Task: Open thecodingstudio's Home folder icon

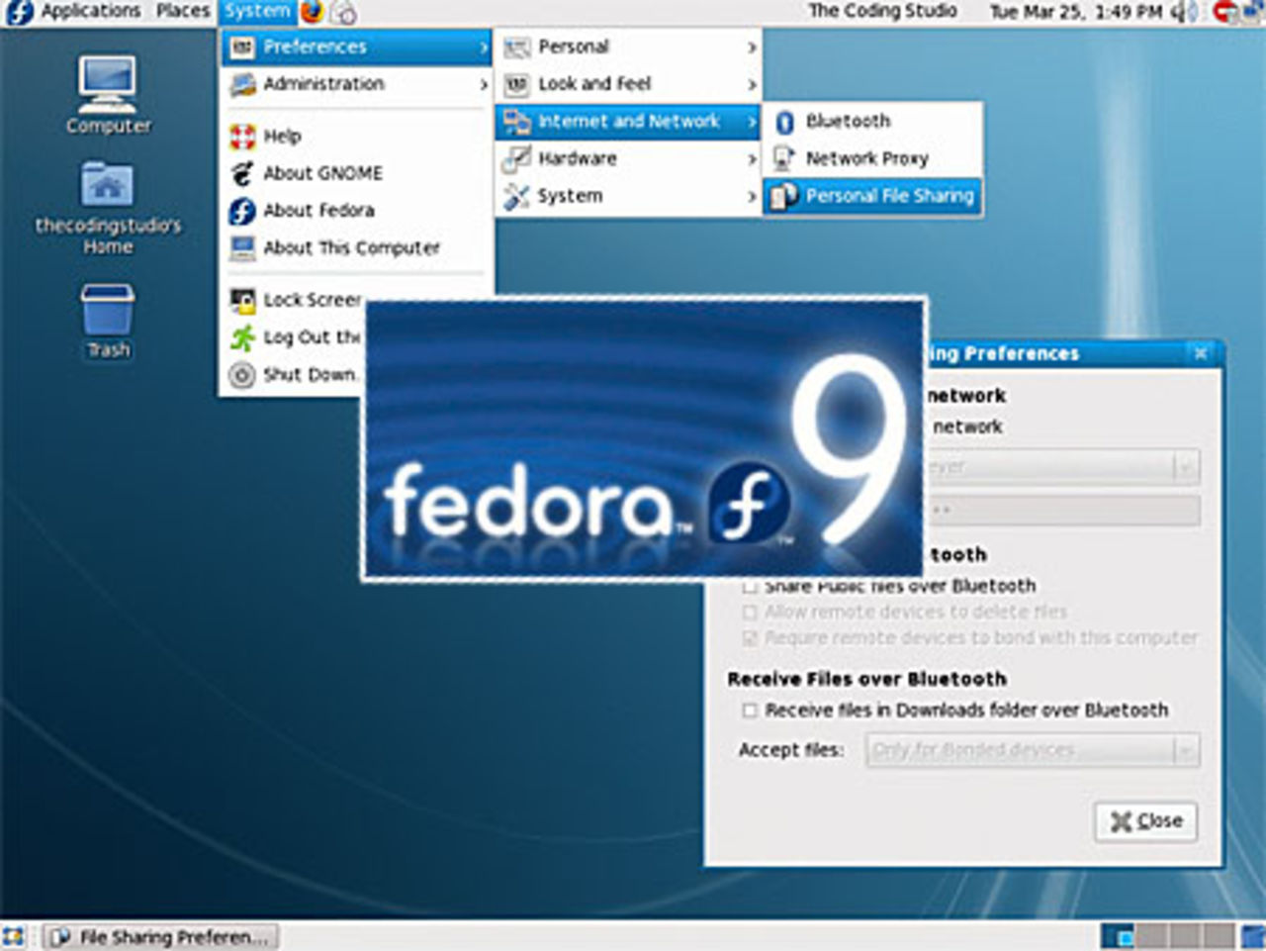Action: point(108,208)
